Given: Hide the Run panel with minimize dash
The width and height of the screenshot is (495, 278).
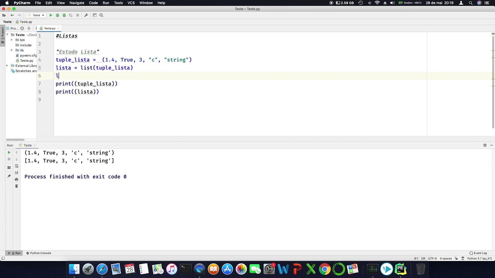Looking at the screenshot, I should coord(492,145).
